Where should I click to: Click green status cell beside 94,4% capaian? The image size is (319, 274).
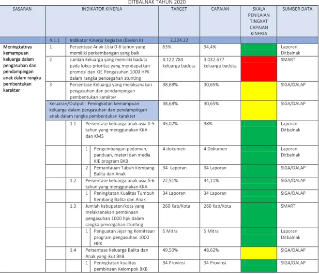[259, 50]
